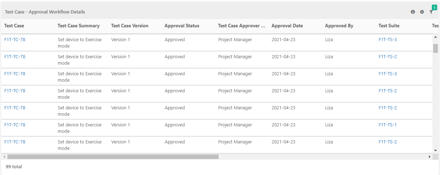Screen dimensions: 440x175
Task: Click the horizontal scrollbar right arrow
Action: point(430,157)
